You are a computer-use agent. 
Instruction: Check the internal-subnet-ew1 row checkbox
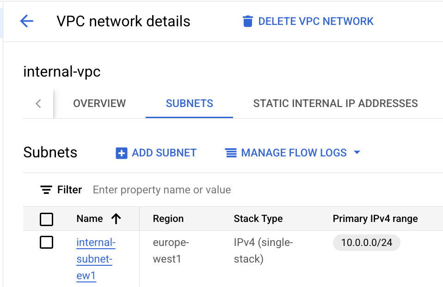[46, 242]
